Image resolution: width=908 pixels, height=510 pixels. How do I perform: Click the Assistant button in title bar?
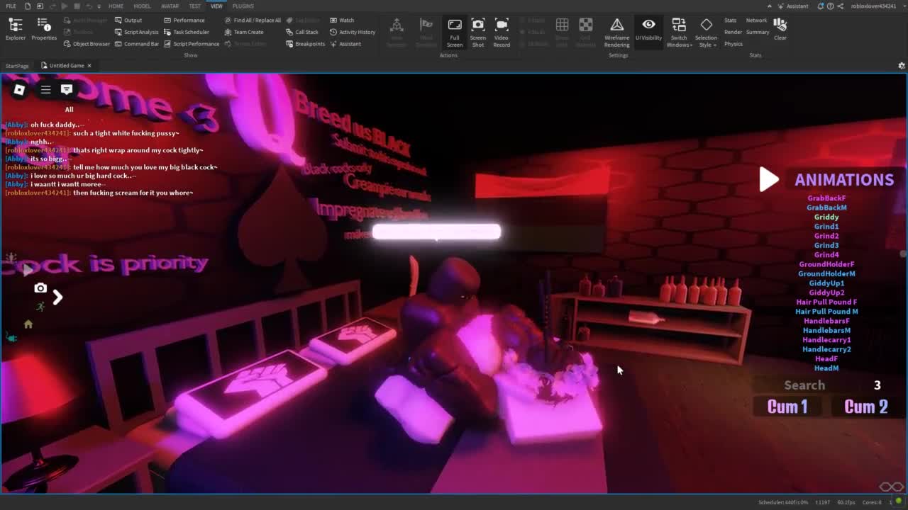(792, 6)
